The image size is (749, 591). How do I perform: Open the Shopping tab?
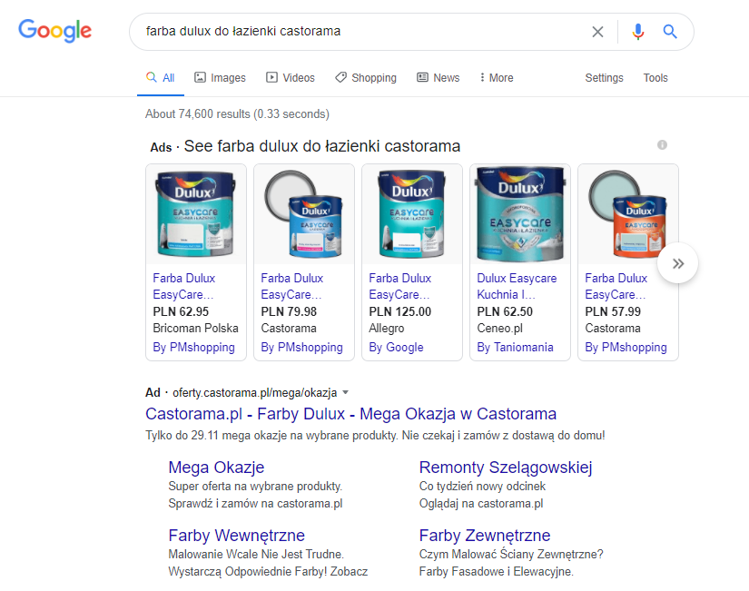pyautogui.click(x=365, y=78)
